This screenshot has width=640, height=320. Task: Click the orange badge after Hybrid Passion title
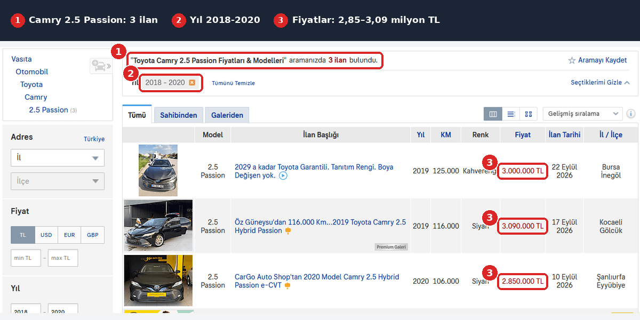(x=288, y=231)
